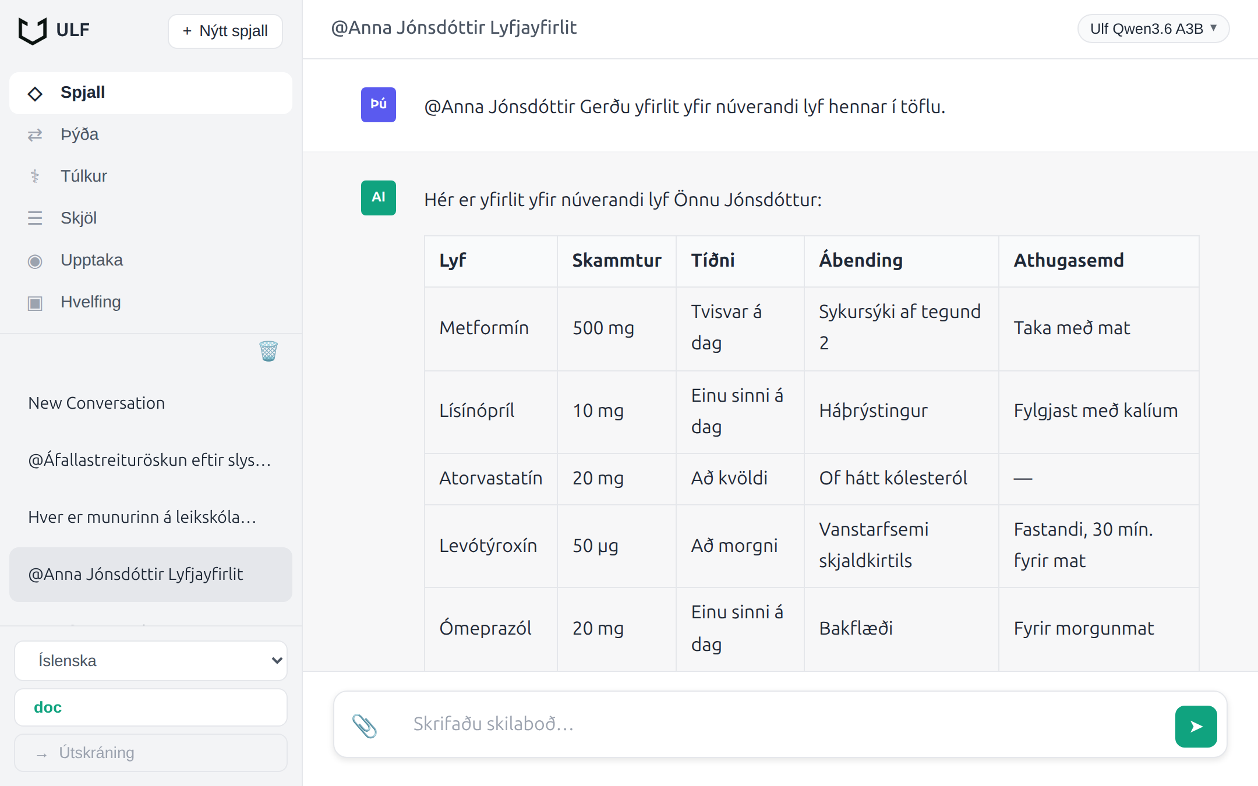Image resolution: width=1258 pixels, height=786 pixels.
Task: Click the Skjöl documents list icon
Action: (x=35, y=218)
